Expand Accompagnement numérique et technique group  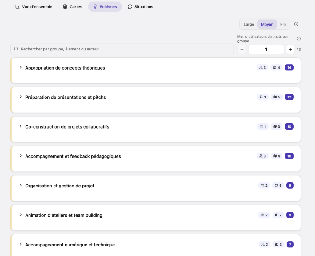(x=21, y=244)
